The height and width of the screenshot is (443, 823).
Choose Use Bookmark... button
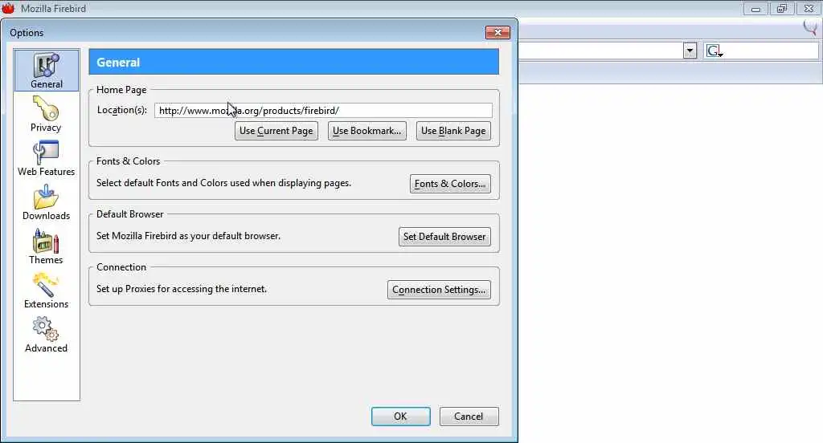point(366,131)
